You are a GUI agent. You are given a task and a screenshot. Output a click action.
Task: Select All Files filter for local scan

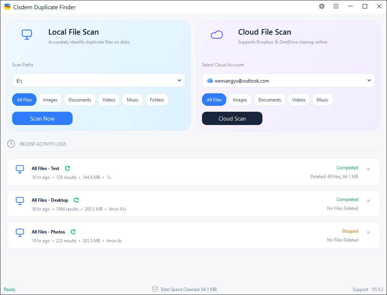tap(24, 100)
